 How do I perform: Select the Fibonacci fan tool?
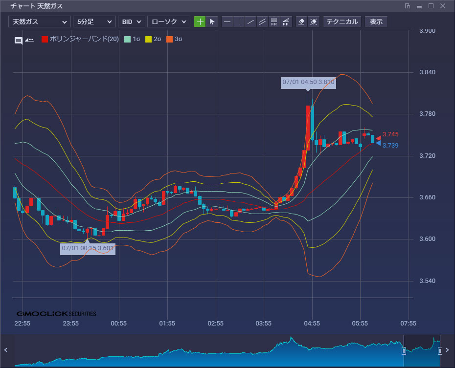pyautogui.click(x=286, y=22)
